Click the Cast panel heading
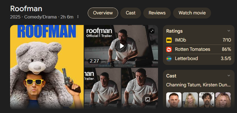This screenshot has height=113, width=237. (x=171, y=76)
